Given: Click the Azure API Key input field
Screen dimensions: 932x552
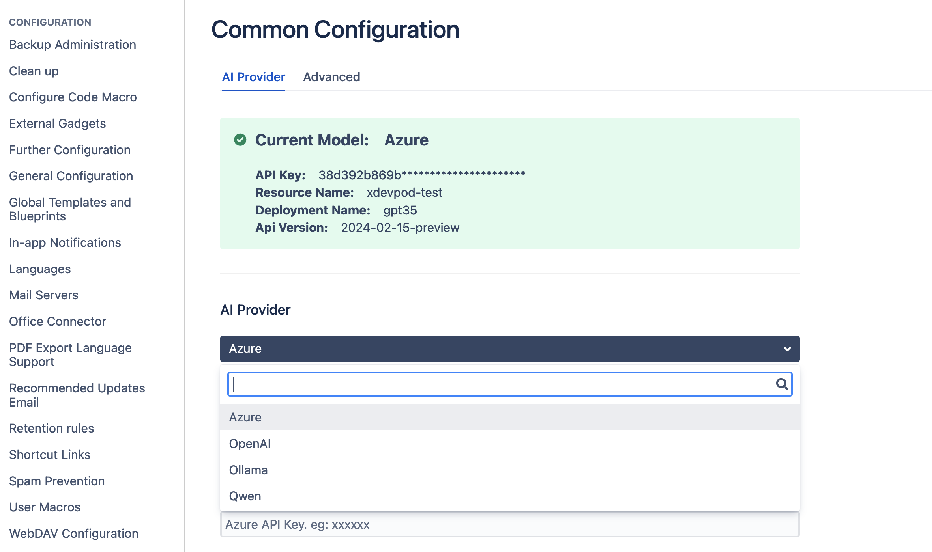Looking at the screenshot, I should 510,524.
